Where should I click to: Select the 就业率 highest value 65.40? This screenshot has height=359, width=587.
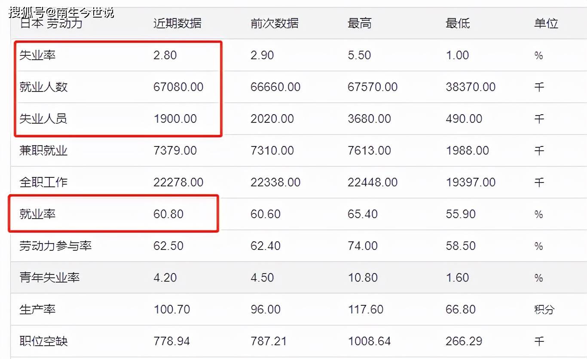[x=363, y=214]
